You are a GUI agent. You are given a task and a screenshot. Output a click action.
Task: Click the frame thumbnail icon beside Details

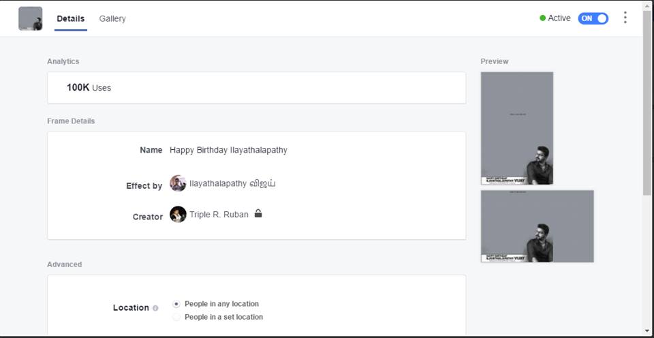tap(31, 18)
